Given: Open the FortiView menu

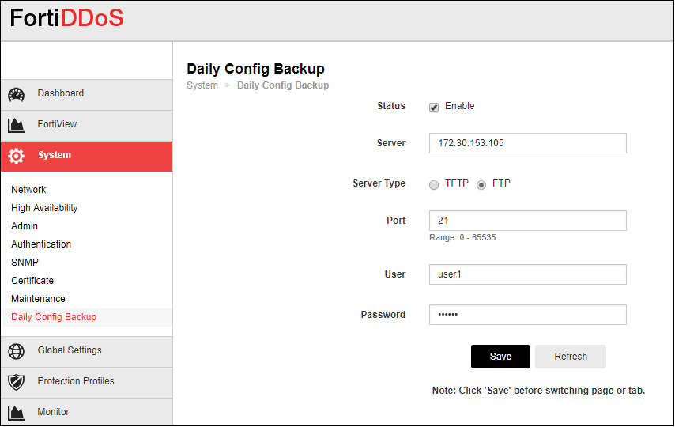Looking at the screenshot, I should click(x=86, y=126).
